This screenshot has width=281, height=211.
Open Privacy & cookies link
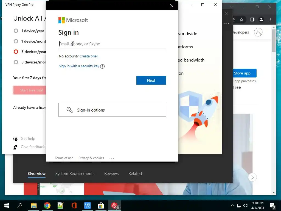91,158
